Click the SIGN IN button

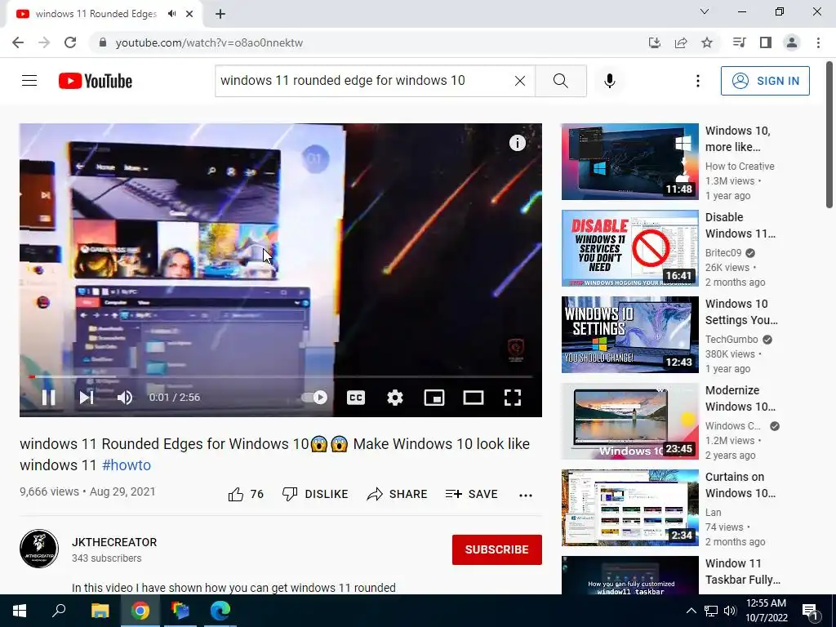pos(765,81)
